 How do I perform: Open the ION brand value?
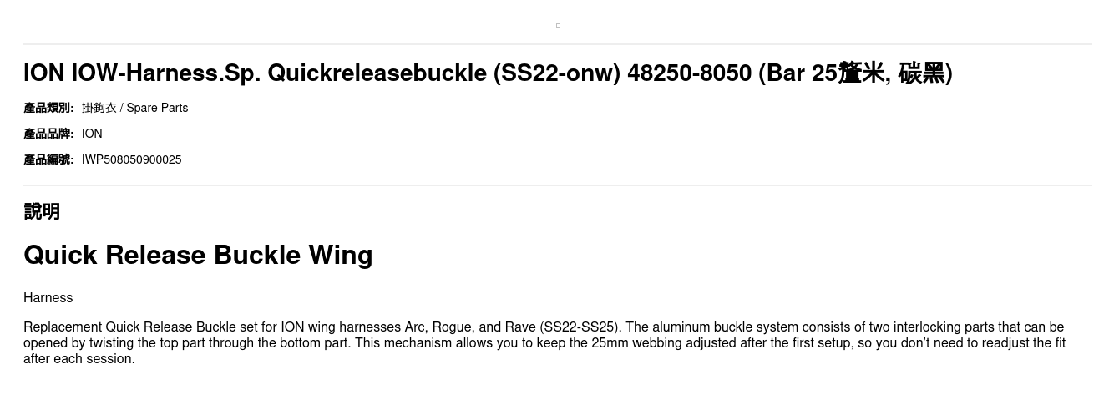92,134
